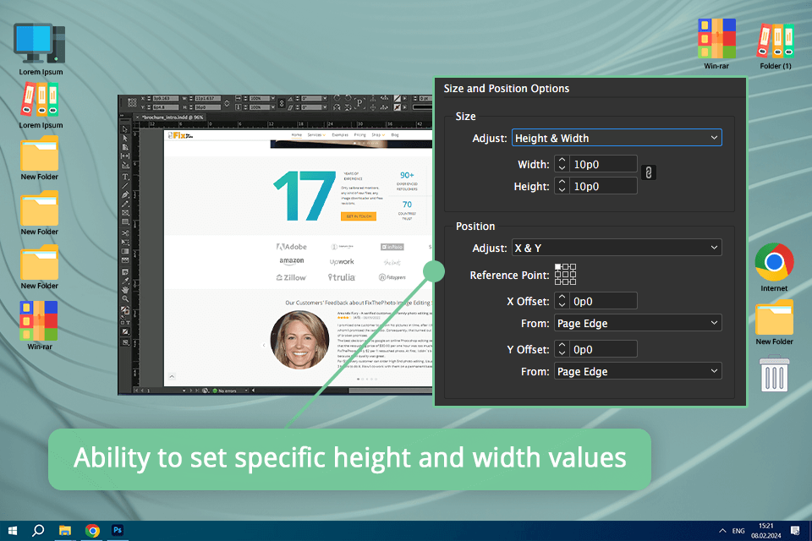Open the Lorem Ipsum computer desktop icon
Viewport: 812px width, 541px height.
pyautogui.click(x=40, y=49)
